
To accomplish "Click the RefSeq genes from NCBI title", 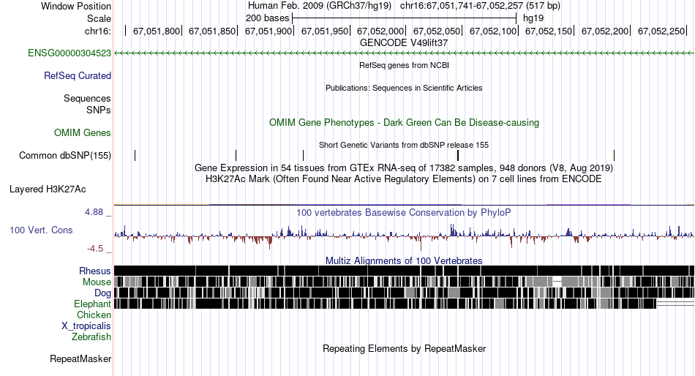I will [405, 65].
